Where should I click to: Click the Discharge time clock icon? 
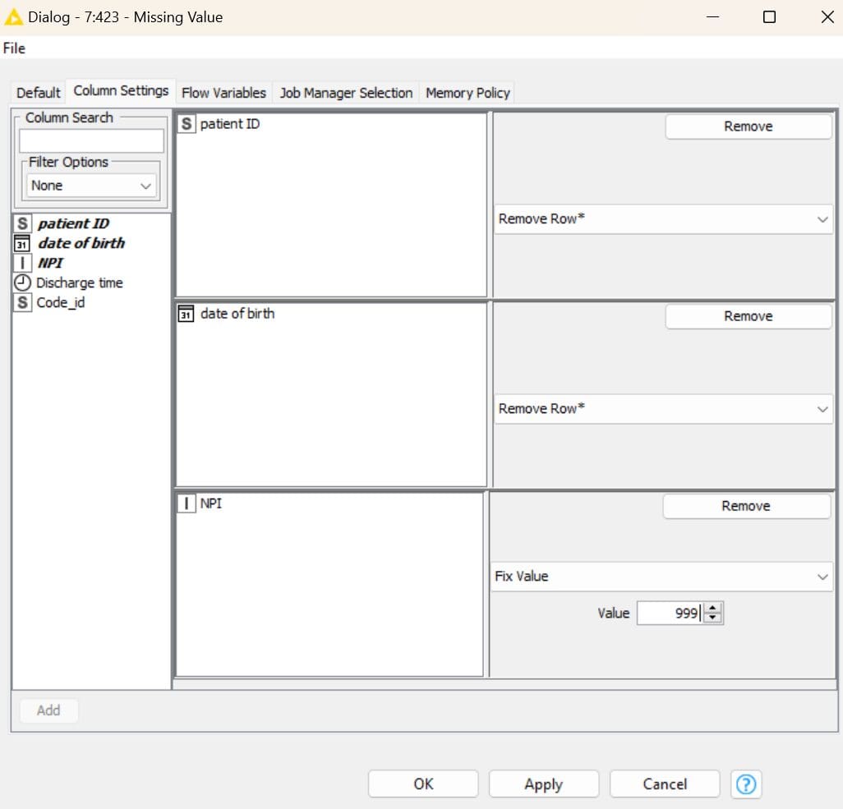point(23,283)
